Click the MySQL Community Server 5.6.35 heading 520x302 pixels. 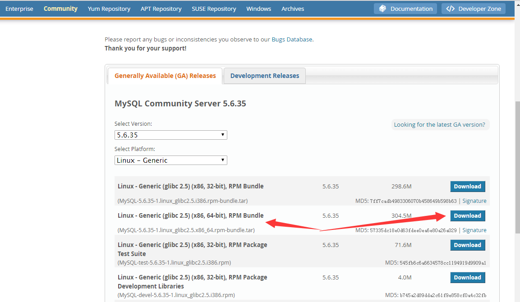click(180, 103)
